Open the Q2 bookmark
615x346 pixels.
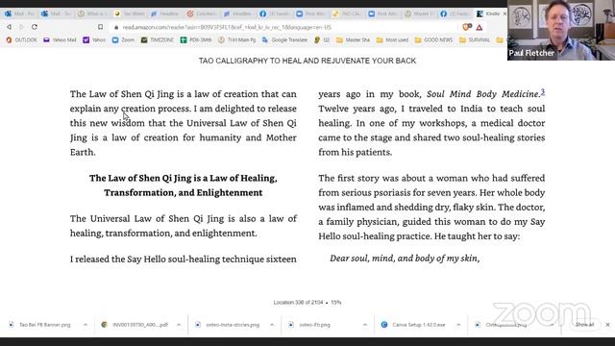pyautogui.click(x=322, y=40)
